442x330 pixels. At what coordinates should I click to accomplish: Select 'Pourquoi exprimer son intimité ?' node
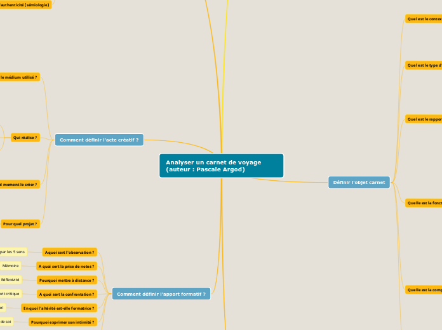tap(63, 322)
